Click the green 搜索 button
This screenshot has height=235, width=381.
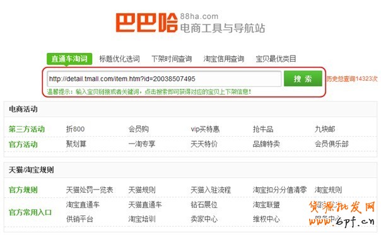[303, 78]
